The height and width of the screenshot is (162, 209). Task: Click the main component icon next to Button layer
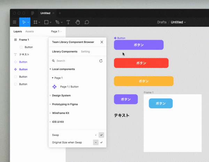coord(15,69)
